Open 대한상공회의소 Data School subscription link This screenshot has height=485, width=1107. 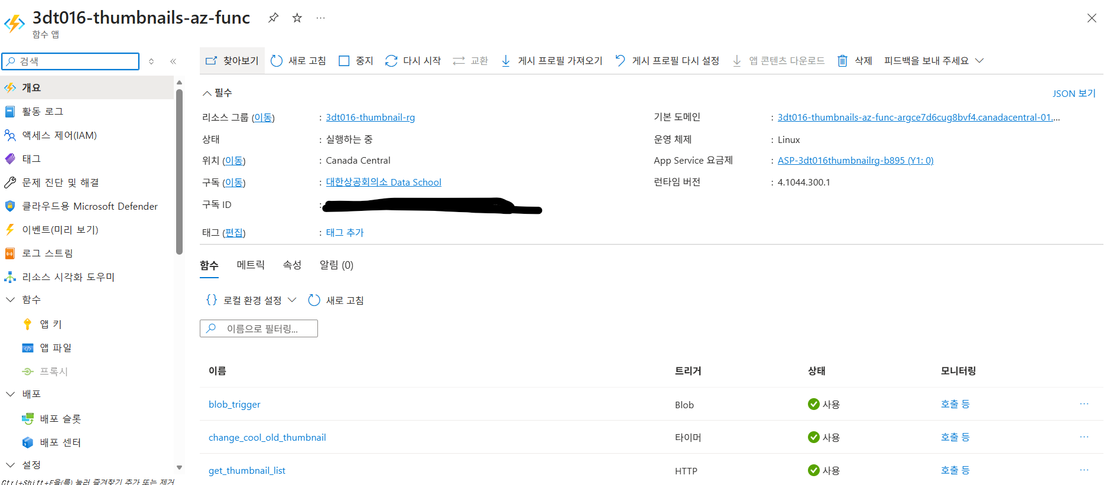(x=384, y=182)
